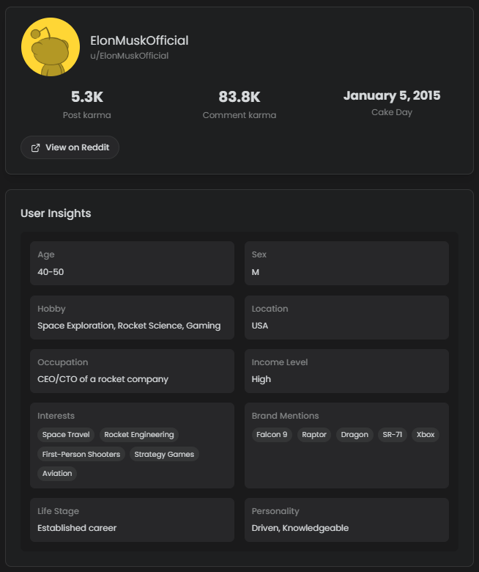Click the Cake Day label

pos(392,112)
